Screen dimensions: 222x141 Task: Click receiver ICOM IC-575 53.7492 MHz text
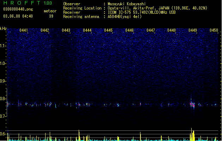click(142, 12)
